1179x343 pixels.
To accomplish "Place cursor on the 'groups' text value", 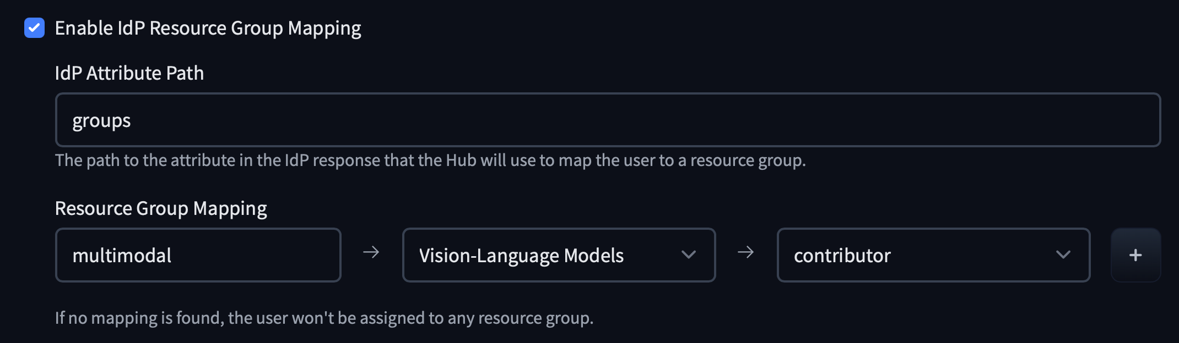I will (101, 121).
